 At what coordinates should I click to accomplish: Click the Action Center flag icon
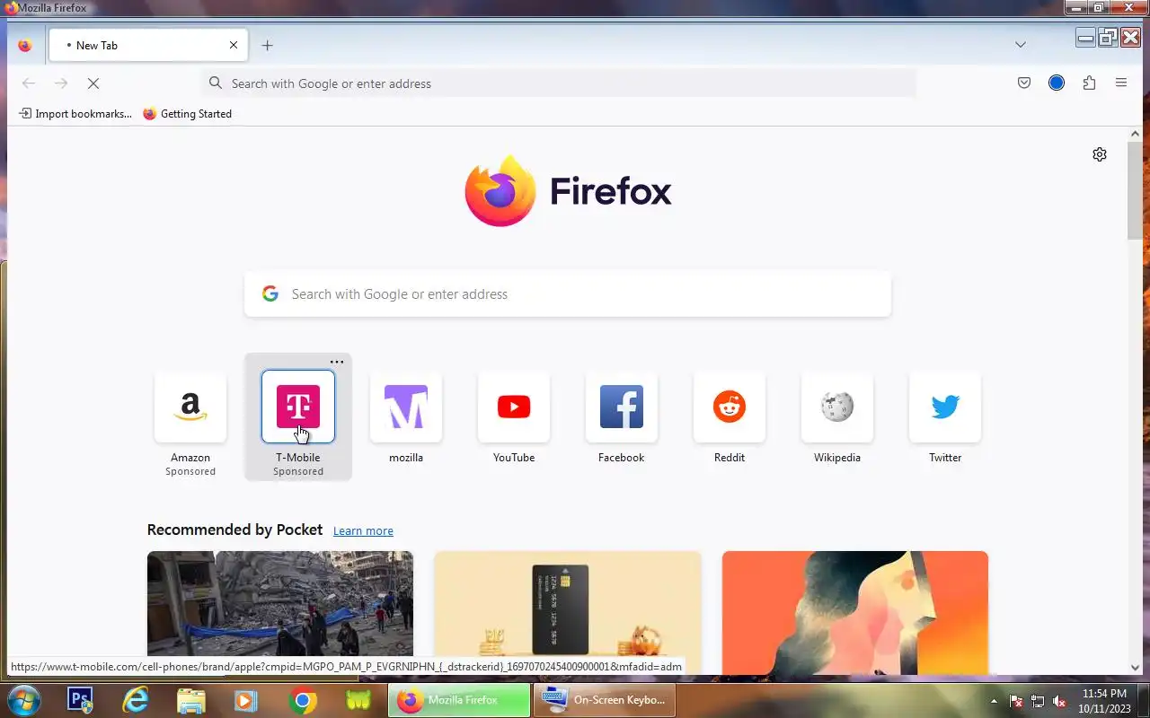coord(1016,701)
